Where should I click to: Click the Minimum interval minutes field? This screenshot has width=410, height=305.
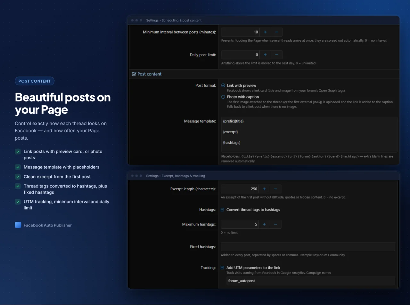click(240, 32)
